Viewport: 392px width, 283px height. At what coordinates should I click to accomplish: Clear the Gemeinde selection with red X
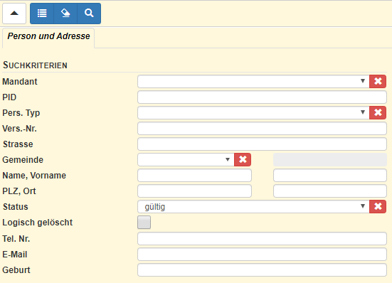(243, 159)
